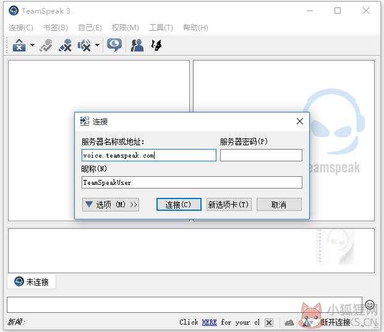The height and width of the screenshot is (332, 384).
Task: Click the server password input field
Action: coord(261,155)
